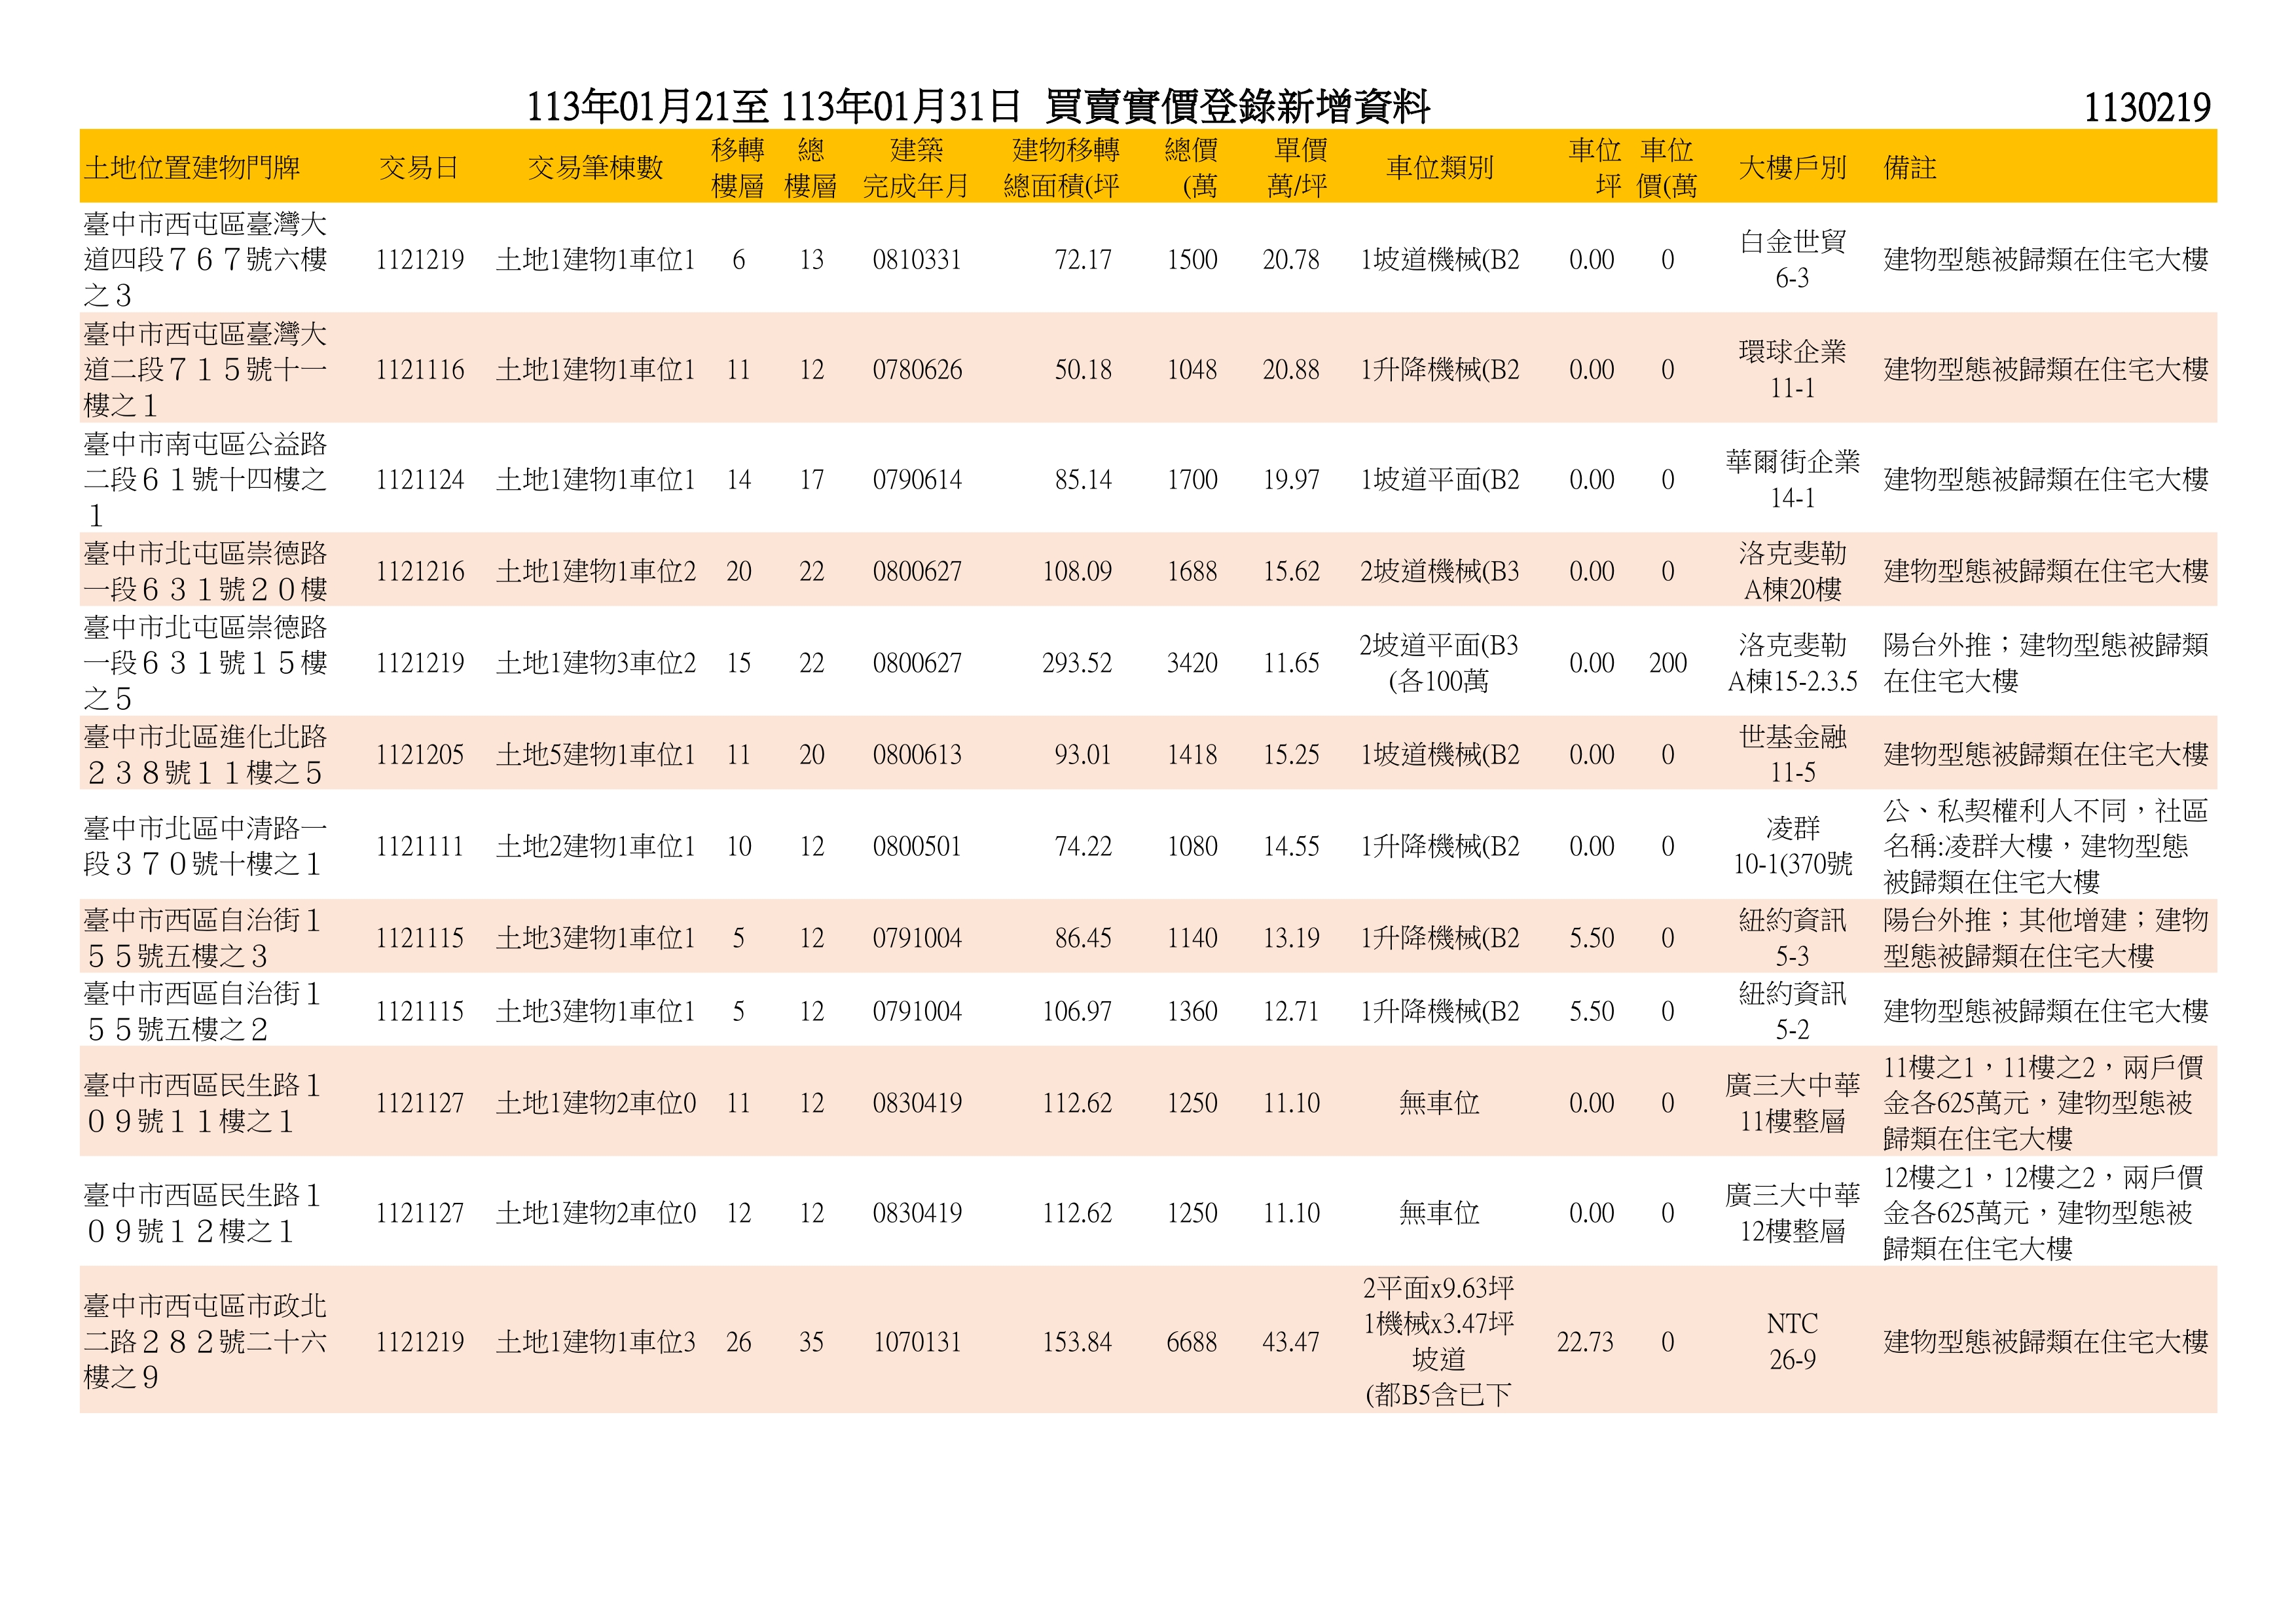Click completion date 0790614

(917, 480)
